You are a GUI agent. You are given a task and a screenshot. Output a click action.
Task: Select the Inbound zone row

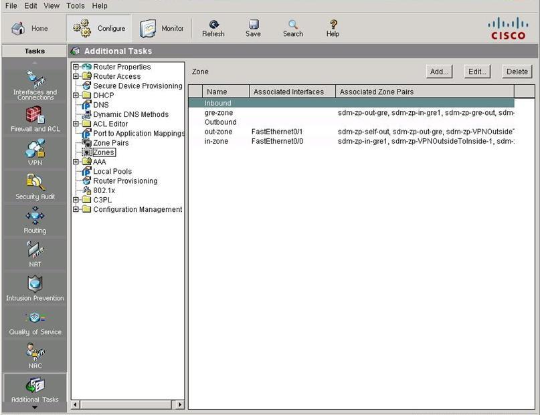(x=351, y=103)
